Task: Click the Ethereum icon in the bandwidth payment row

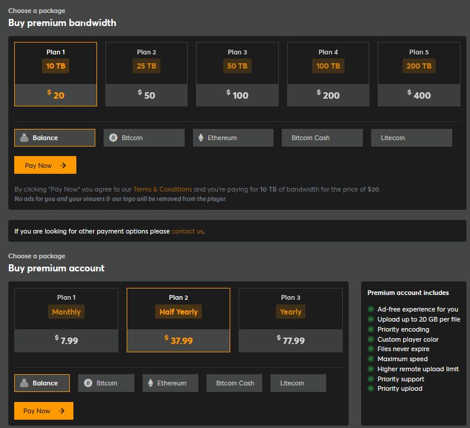Action: [201, 138]
